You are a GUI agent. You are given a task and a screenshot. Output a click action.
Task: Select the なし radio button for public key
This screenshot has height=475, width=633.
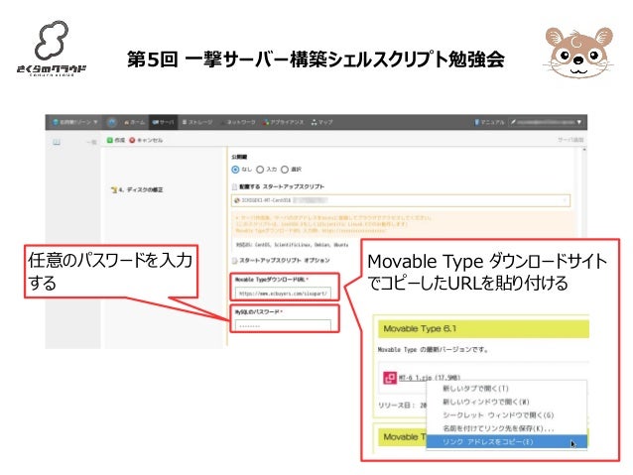click(x=235, y=170)
